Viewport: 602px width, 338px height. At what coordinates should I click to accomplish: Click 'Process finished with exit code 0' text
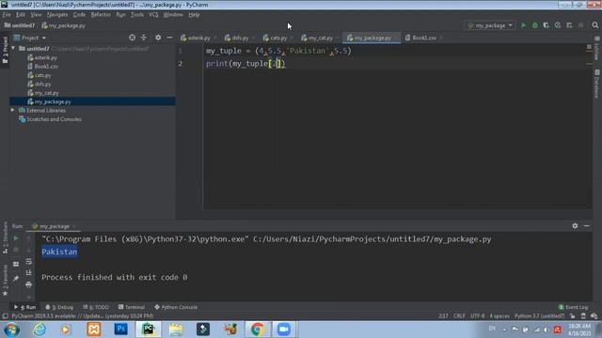(x=115, y=277)
